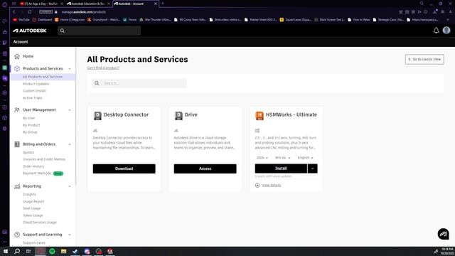The height and width of the screenshot is (256, 455).
Task: Click the plus icon beside View details
Action: 257,185
